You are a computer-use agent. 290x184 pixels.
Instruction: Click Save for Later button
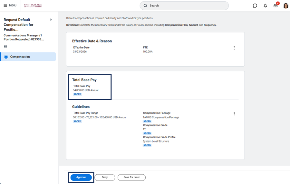(x=131, y=177)
